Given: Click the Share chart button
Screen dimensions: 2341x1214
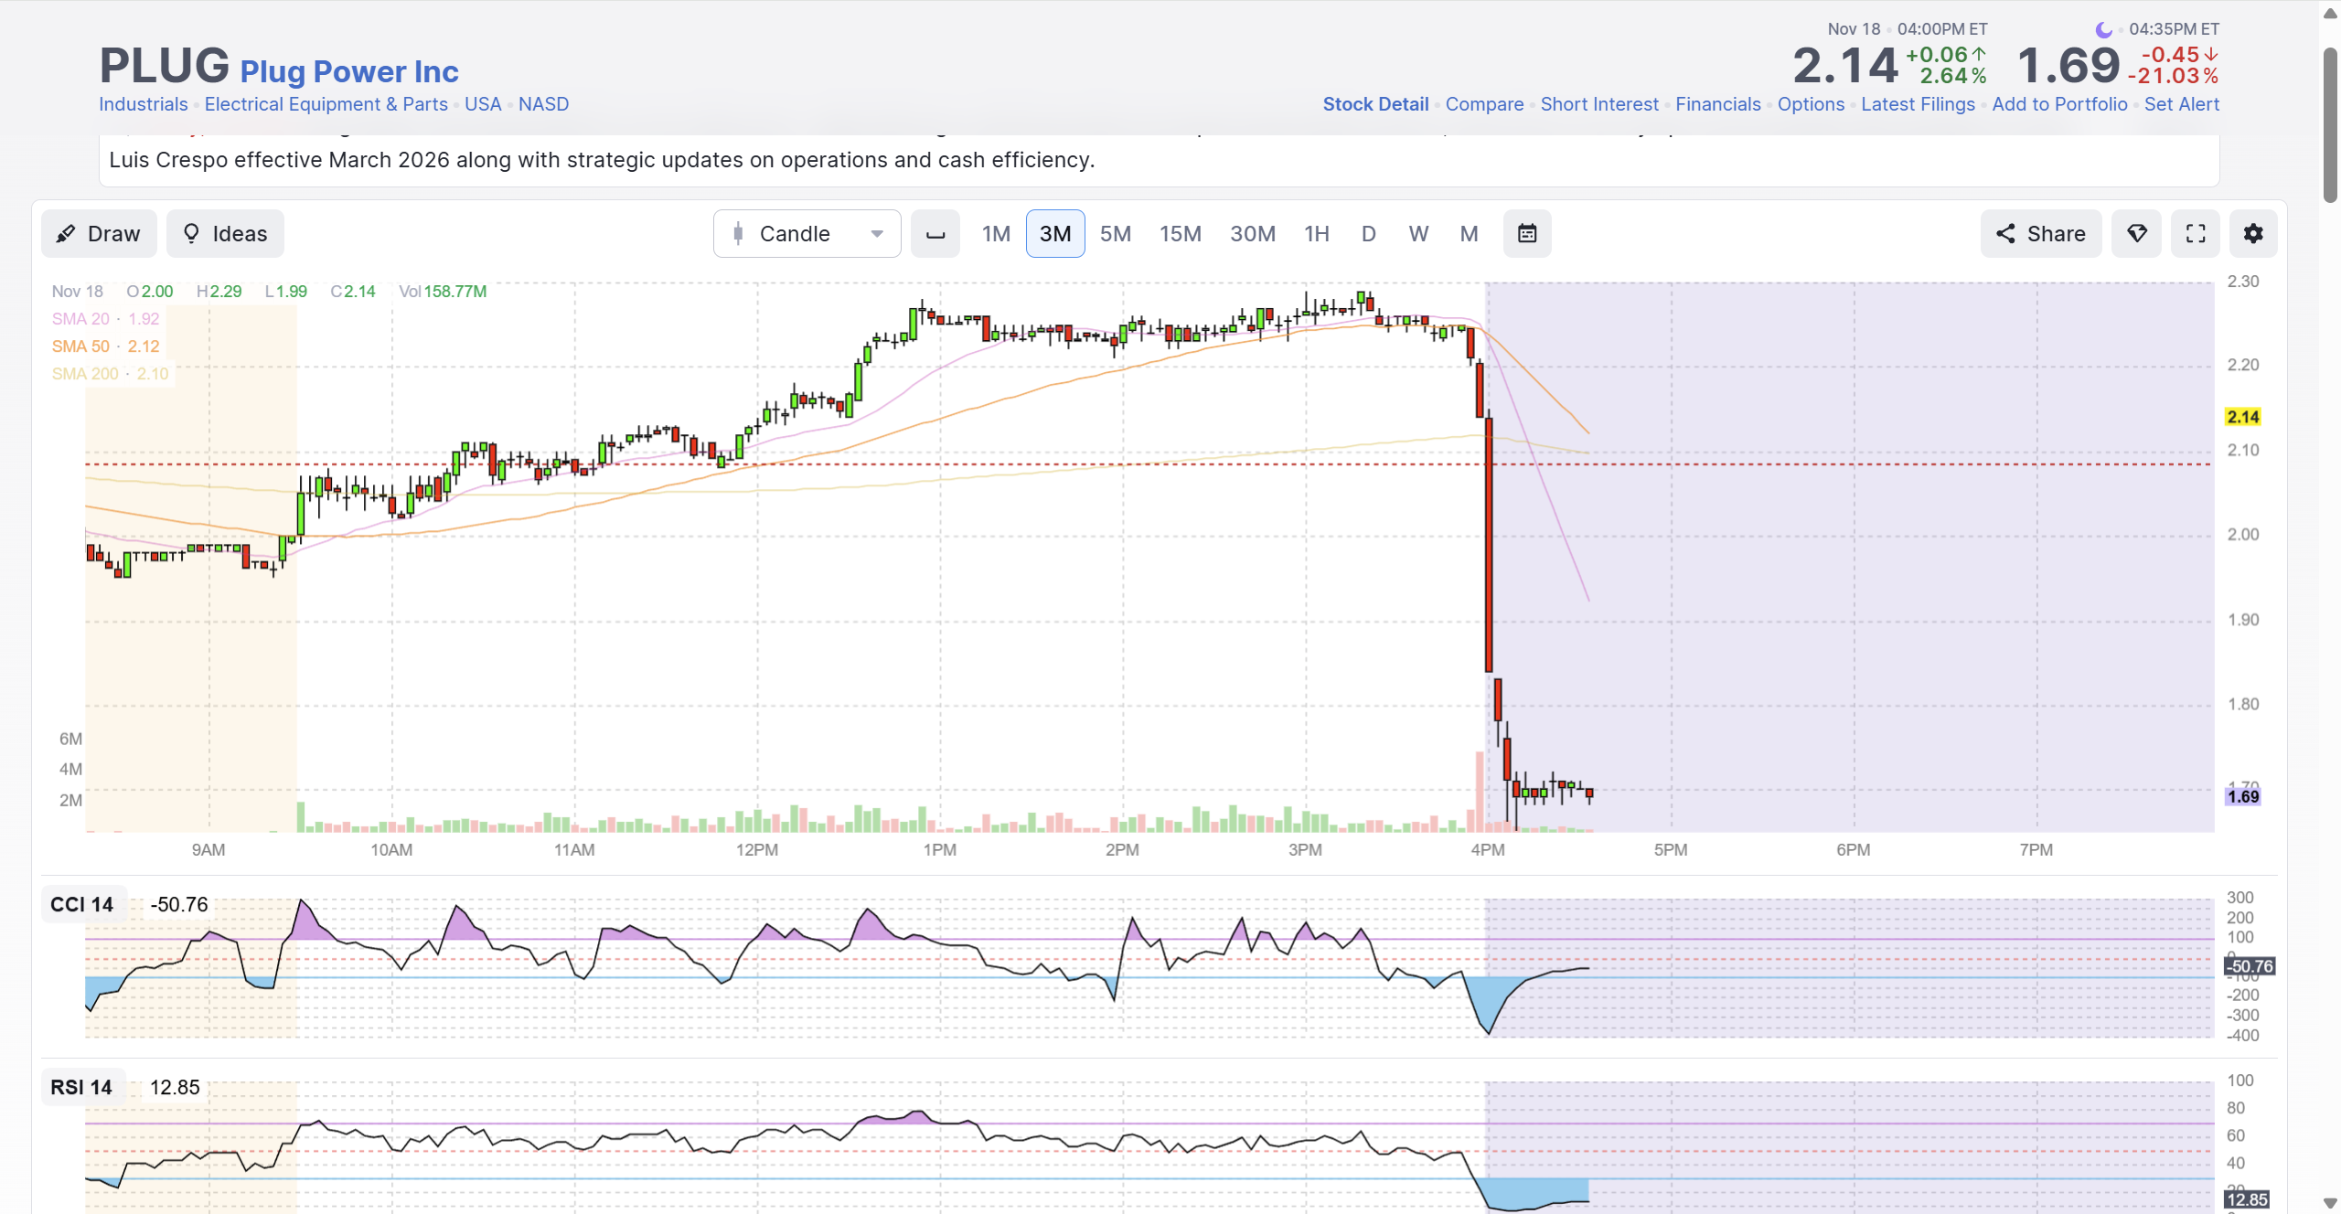Looking at the screenshot, I should pos(2040,234).
